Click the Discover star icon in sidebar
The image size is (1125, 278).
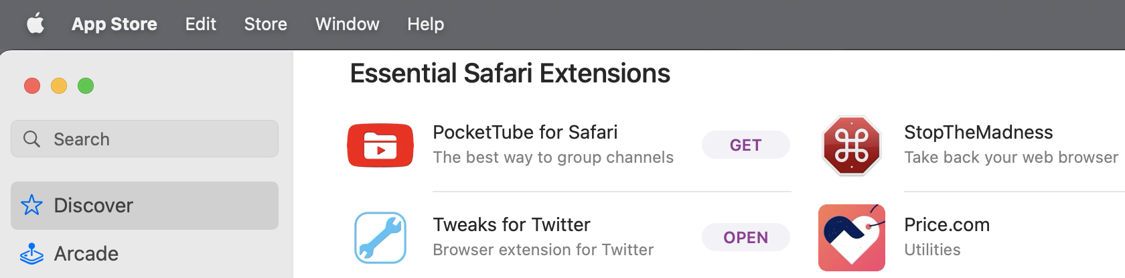pos(32,205)
